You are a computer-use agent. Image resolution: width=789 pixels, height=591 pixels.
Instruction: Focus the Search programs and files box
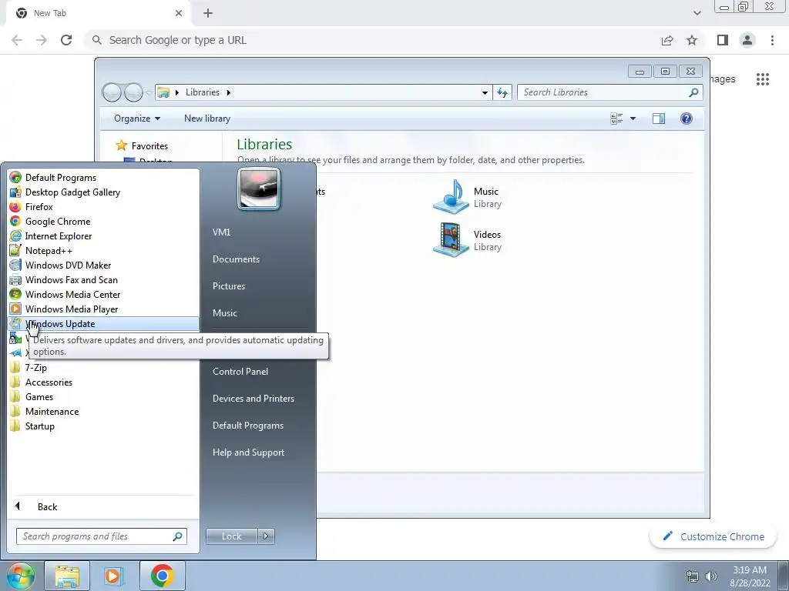(x=101, y=536)
